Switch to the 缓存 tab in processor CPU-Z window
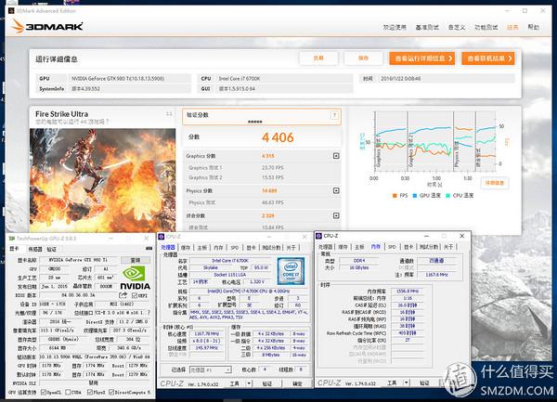This screenshot has height=402, width=557. click(186, 248)
